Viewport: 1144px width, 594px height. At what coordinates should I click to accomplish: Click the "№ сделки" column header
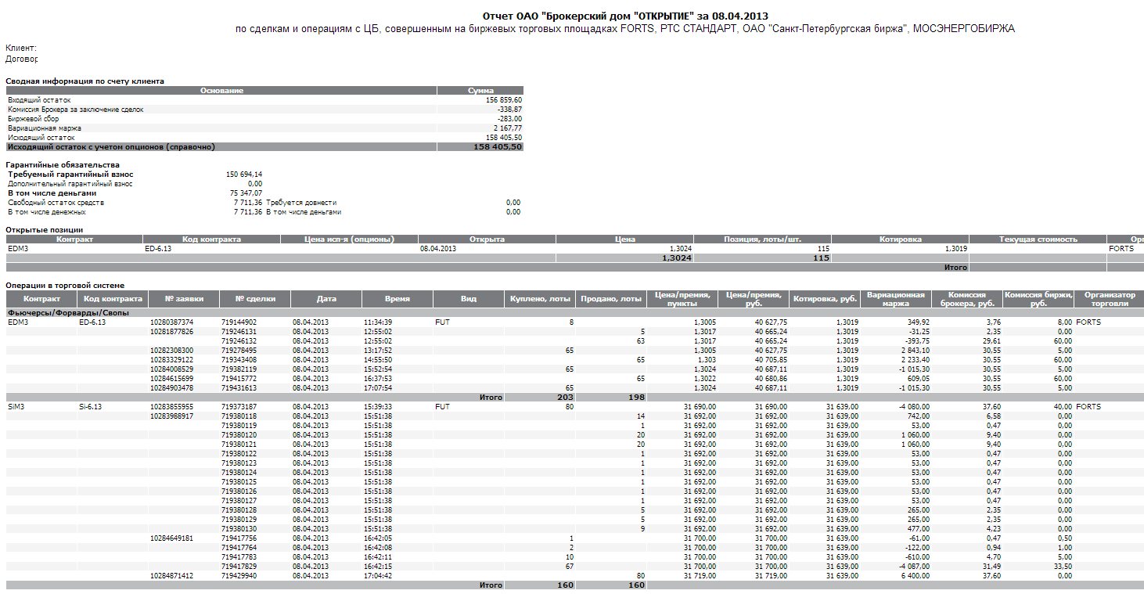click(x=254, y=299)
